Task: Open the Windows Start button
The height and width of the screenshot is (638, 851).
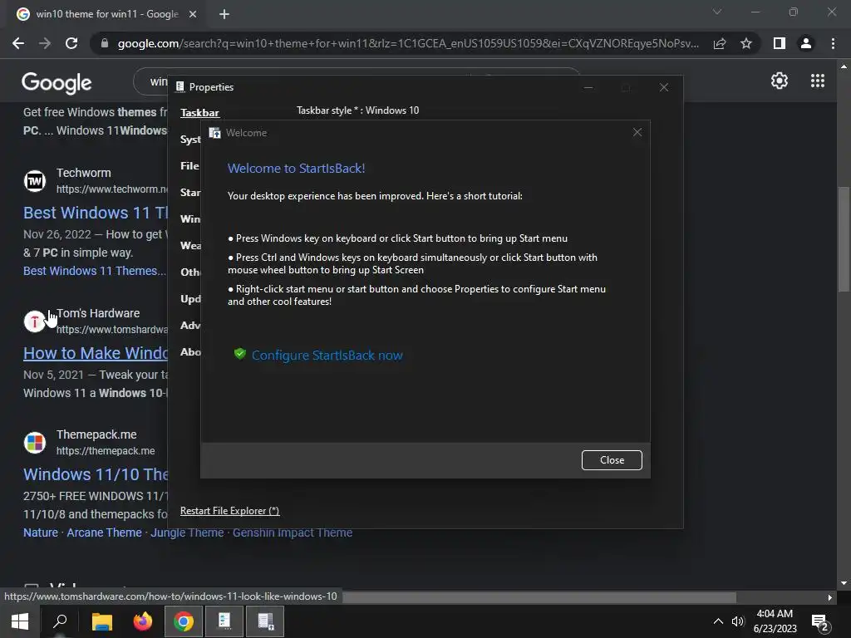Action: point(20,621)
